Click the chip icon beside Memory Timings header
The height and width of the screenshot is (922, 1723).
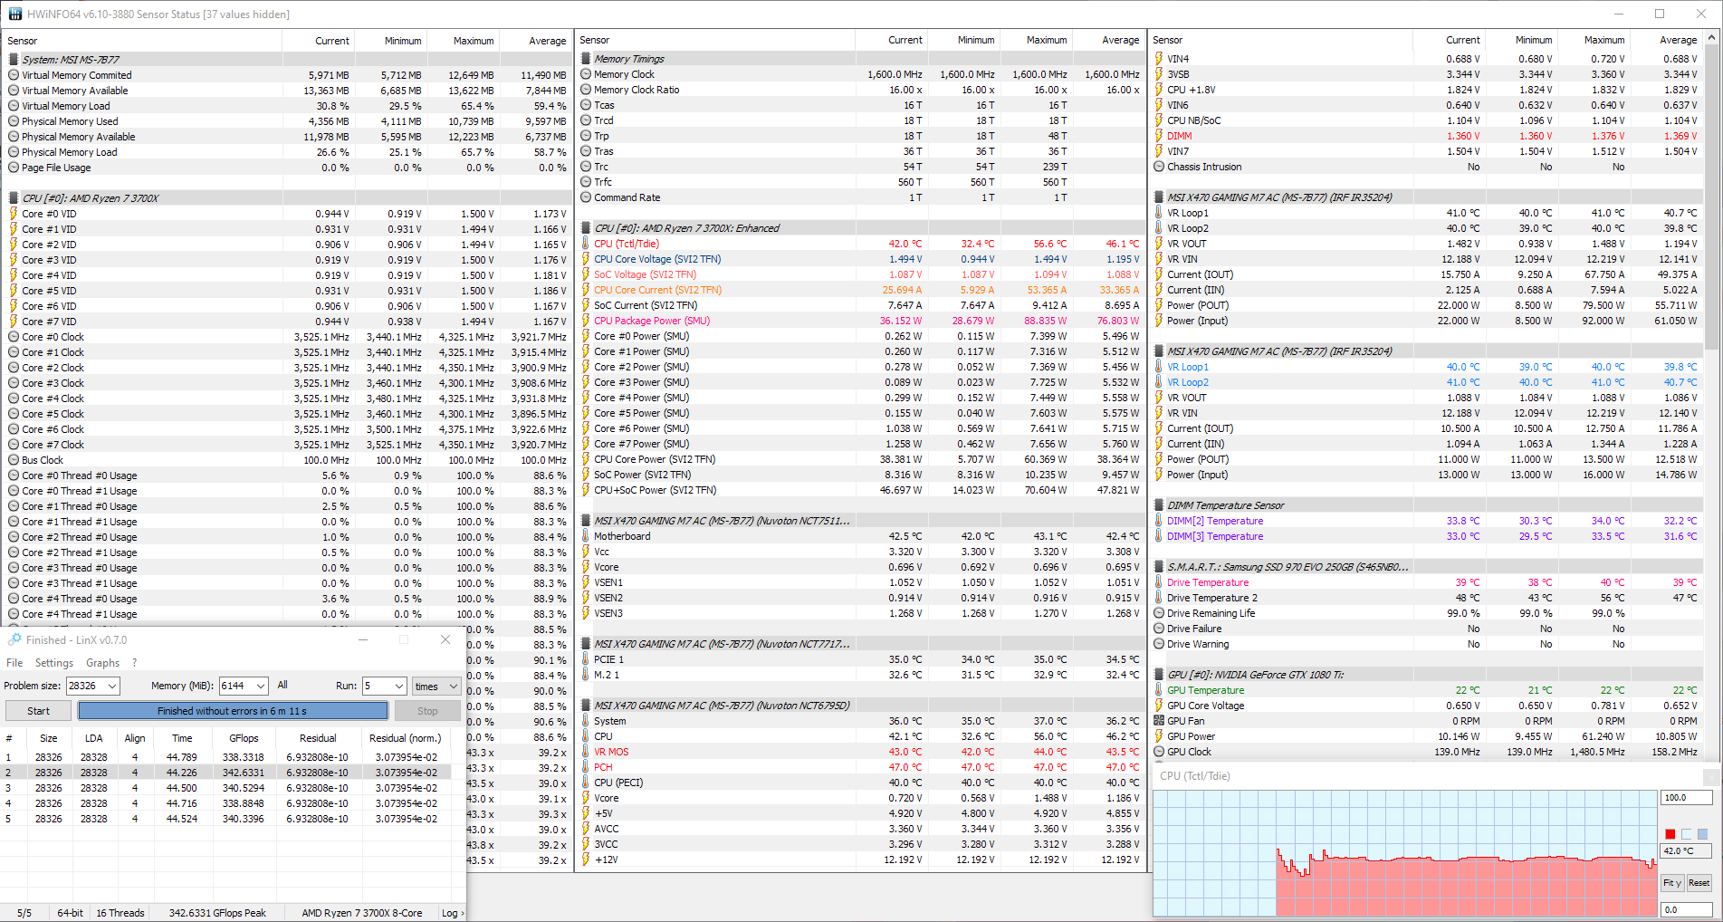tap(586, 59)
